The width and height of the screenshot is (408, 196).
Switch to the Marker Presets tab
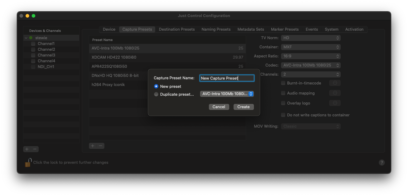(x=285, y=29)
